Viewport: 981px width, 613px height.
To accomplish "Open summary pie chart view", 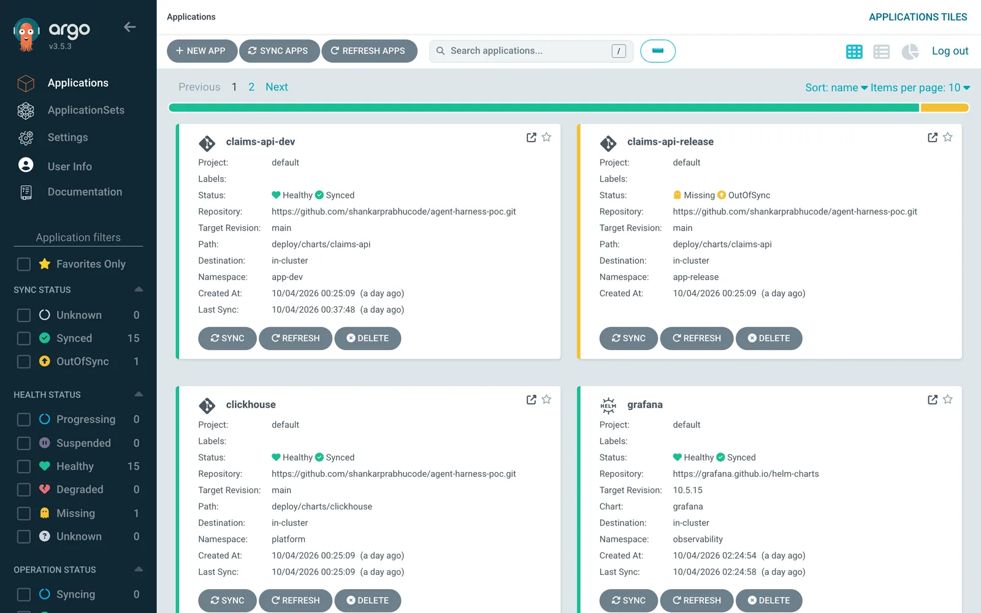I will 910,51.
